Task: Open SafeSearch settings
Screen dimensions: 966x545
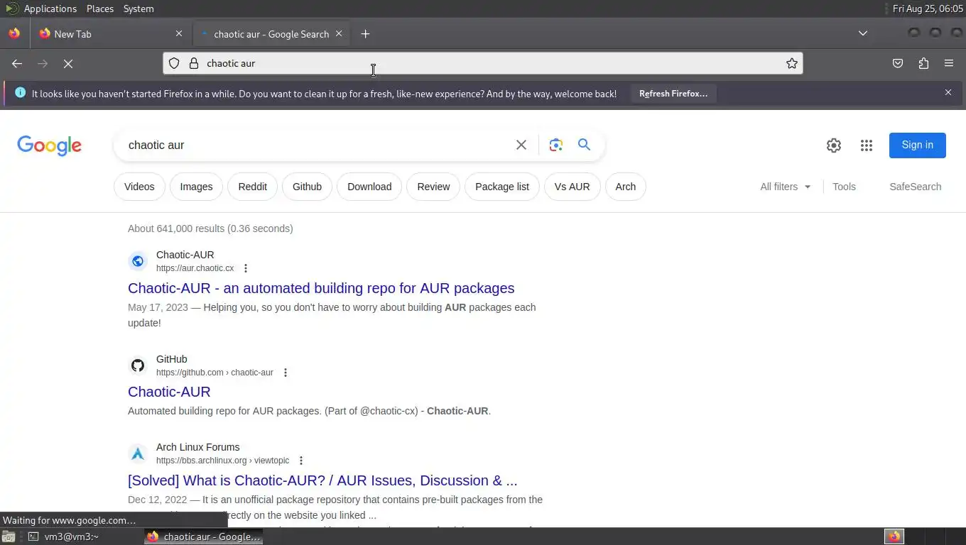Action: (915, 187)
